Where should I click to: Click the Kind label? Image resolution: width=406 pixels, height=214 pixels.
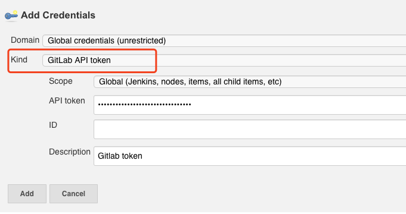[x=19, y=59]
